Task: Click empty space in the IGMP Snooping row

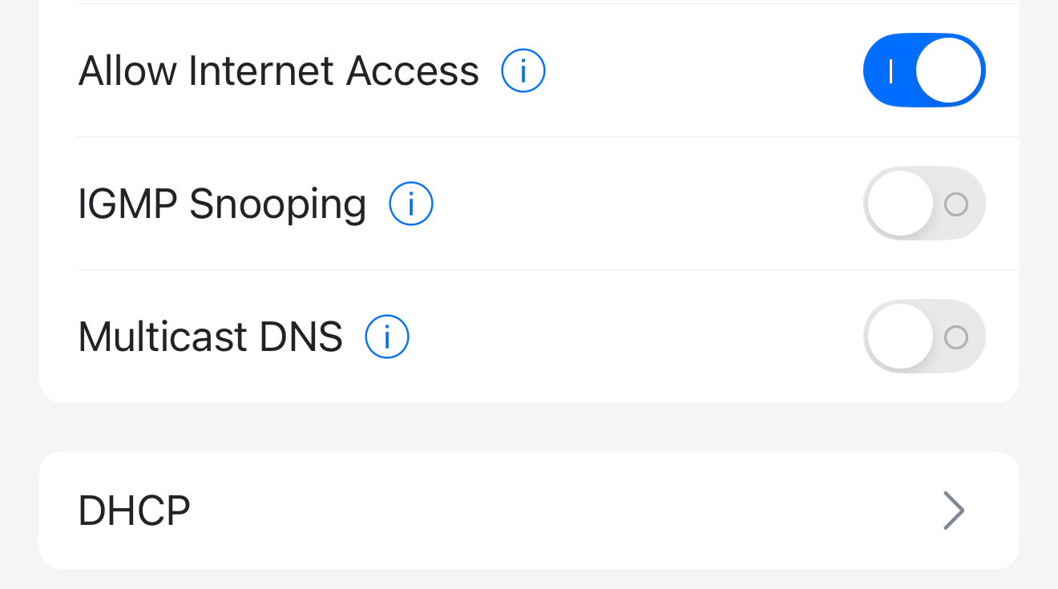Action: coord(641,204)
